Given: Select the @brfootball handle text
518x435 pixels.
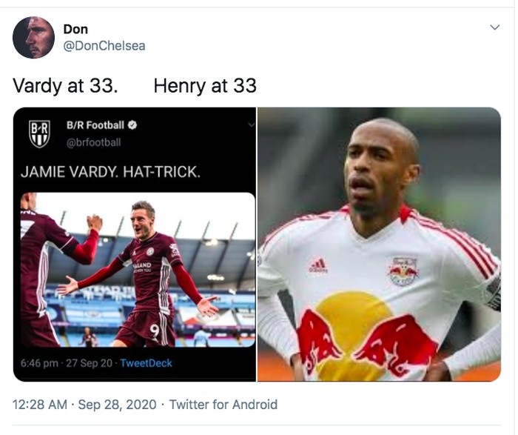Looking at the screenshot, I should pyautogui.click(x=93, y=142).
